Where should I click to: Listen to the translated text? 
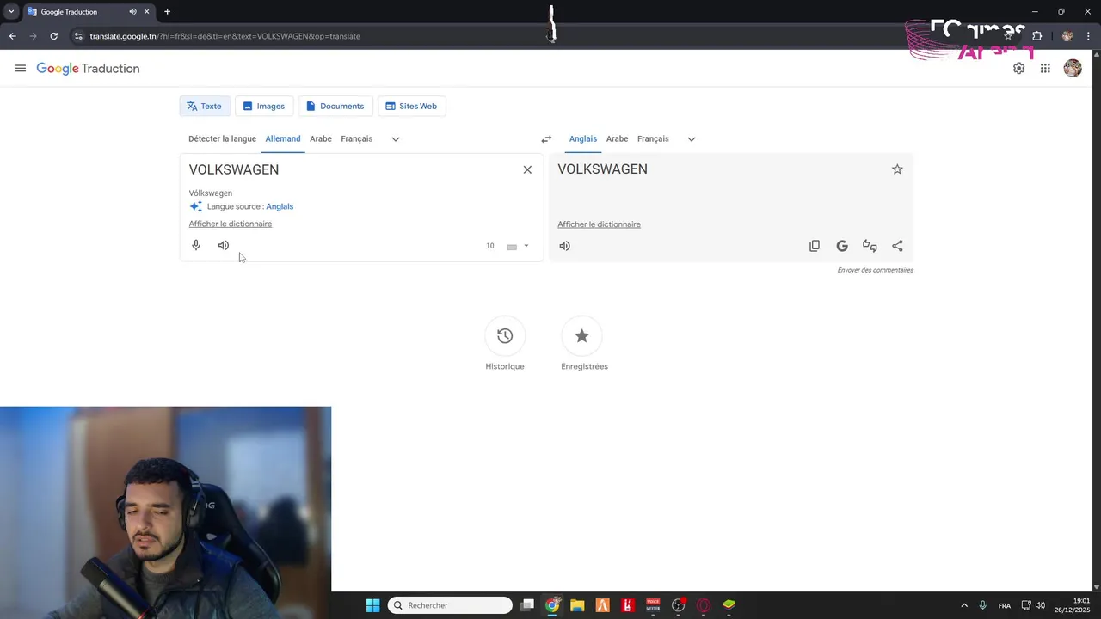[564, 246]
